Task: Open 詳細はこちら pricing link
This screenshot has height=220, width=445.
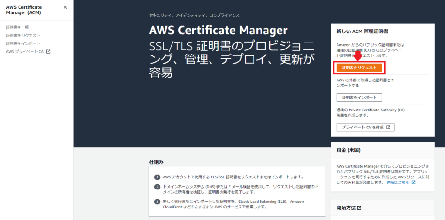Action: pyautogui.click(x=398, y=183)
